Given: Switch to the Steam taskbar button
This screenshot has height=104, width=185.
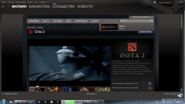Looking at the screenshot, I should click(72, 102).
